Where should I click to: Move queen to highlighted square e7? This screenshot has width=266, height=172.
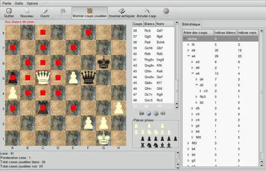click(x=73, y=47)
